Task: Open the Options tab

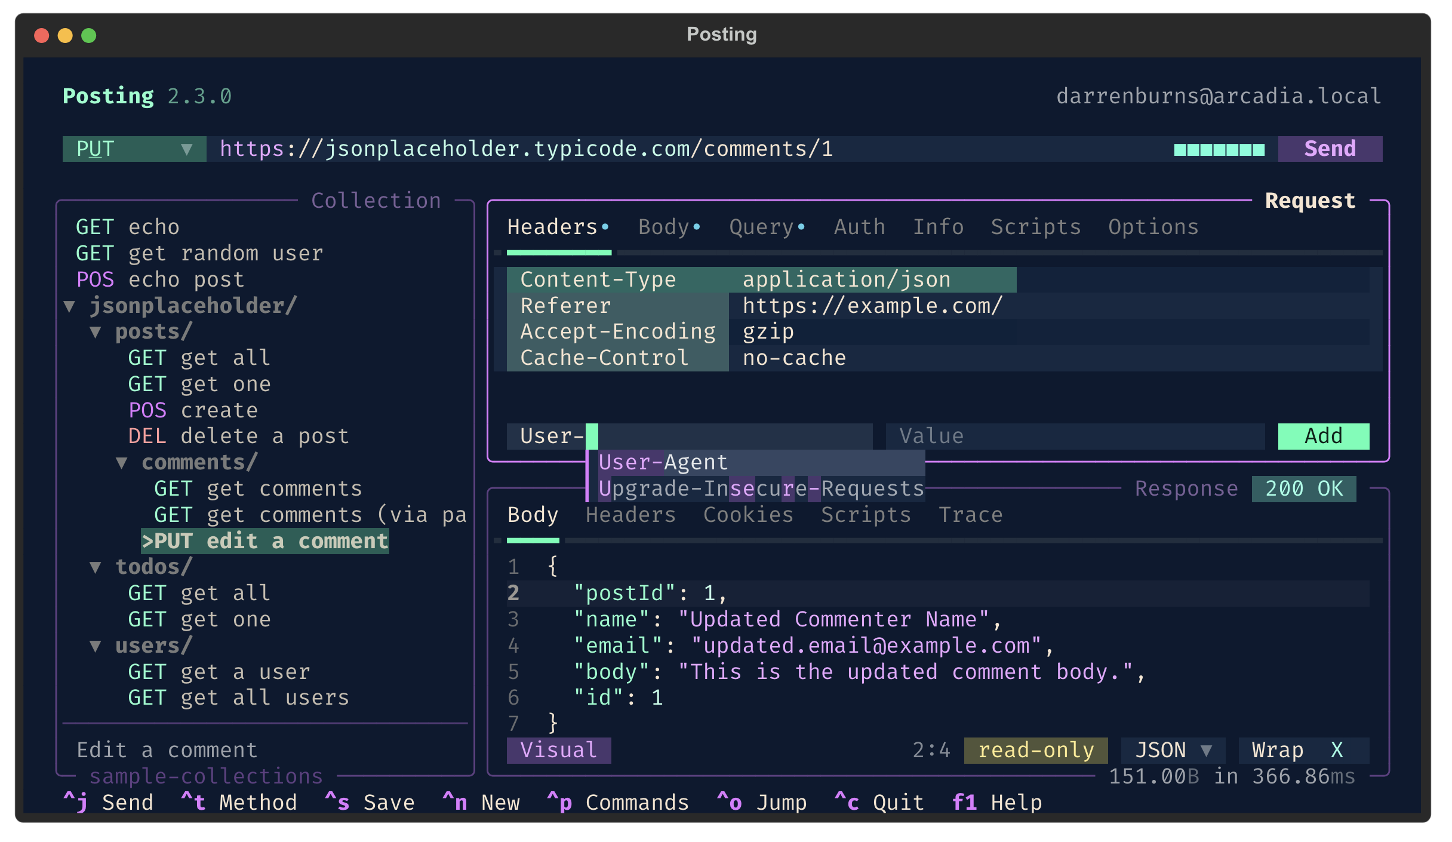Action: tap(1153, 228)
